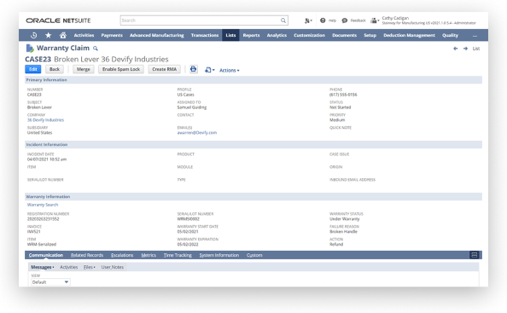Viewport: 507px width, 313px height.
Task: Click the search magnifier in the search bar
Action: point(283,20)
